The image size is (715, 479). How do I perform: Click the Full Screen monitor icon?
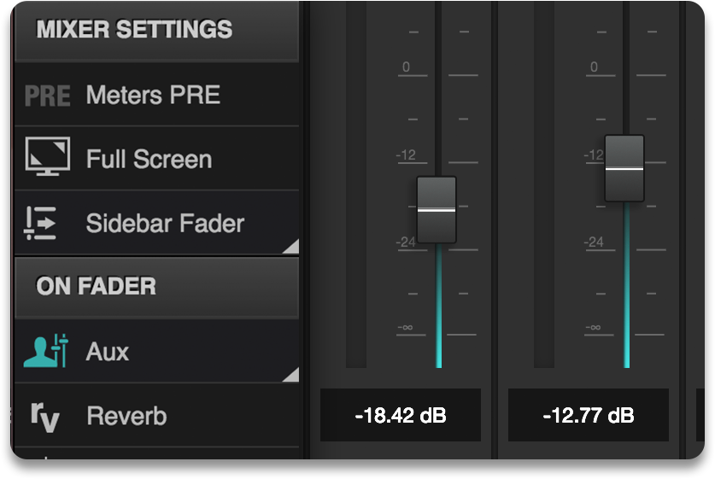47,159
